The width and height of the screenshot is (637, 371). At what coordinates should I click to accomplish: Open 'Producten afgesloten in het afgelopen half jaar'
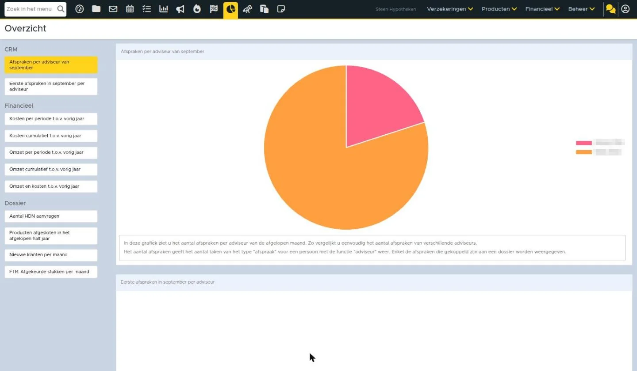51,235
